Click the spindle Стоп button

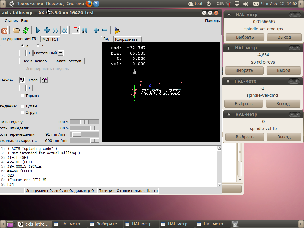[x=33, y=80]
